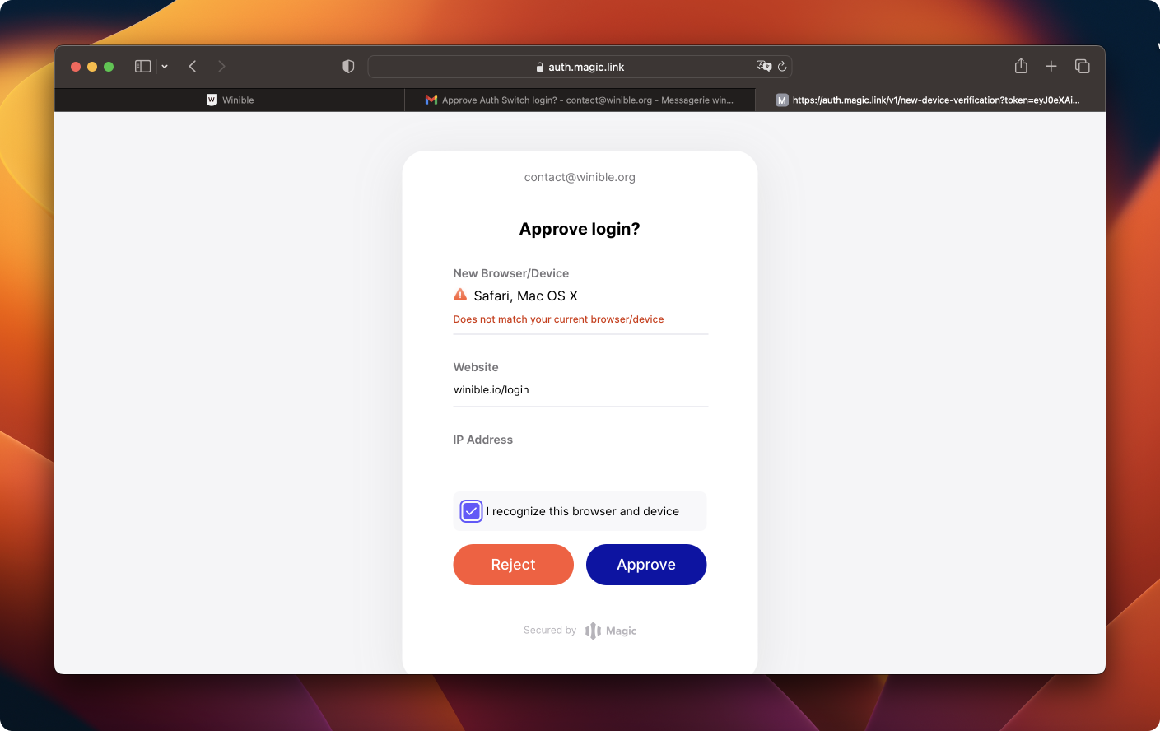Click the Magic favicon in the third tab
The height and width of the screenshot is (731, 1160).
click(x=782, y=100)
